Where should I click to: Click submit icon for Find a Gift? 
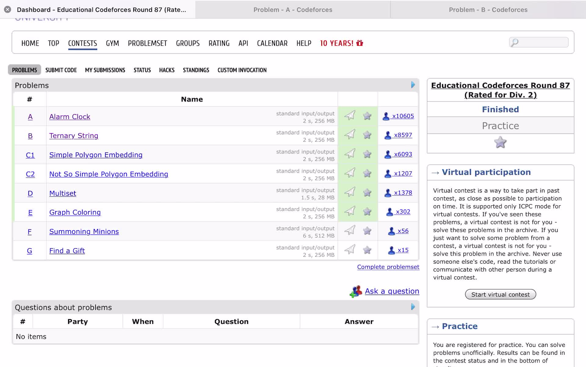(350, 250)
